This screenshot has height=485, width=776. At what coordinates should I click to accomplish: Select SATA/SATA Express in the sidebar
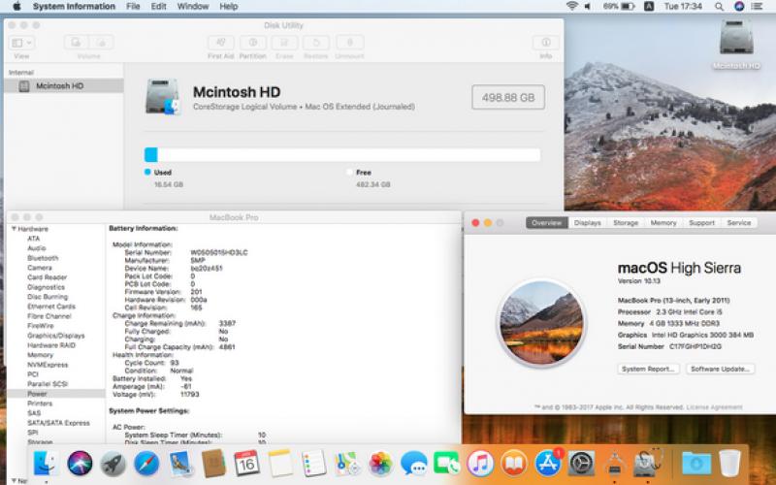pyautogui.click(x=58, y=423)
